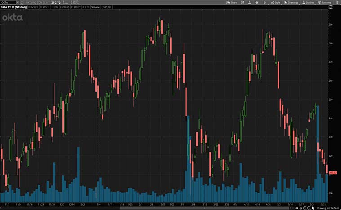This screenshot has height=210, width=341.
Task: Select the pointer cursor tool at bottom
Action: 313,208
